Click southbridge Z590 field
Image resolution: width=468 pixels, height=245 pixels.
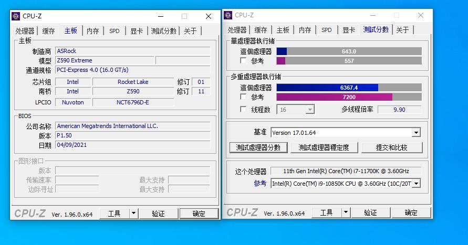[133, 91]
